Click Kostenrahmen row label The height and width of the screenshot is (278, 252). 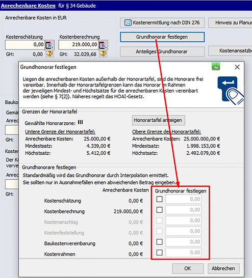coord(60,254)
